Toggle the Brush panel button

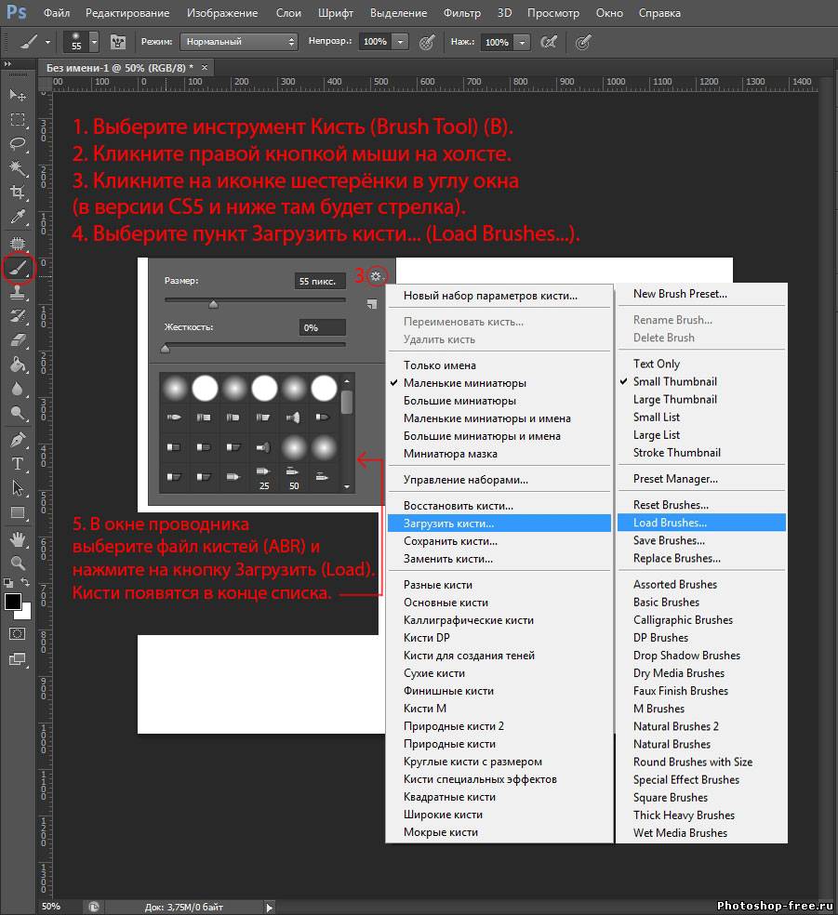[x=118, y=42]
